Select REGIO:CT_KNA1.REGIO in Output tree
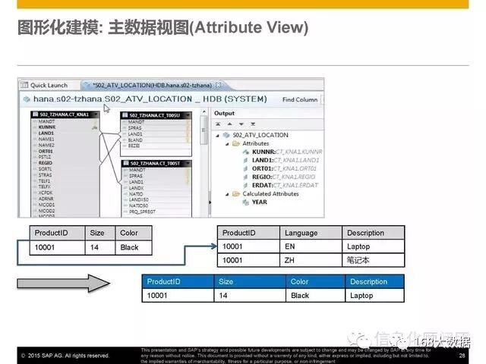This screenshot has width=486, height=364. pos(283,177)
